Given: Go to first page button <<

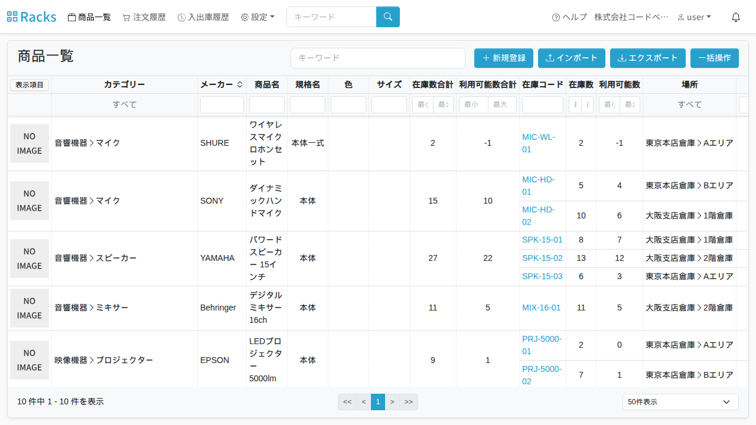Looking at the screenshot, I should click(x=347, y=402).
